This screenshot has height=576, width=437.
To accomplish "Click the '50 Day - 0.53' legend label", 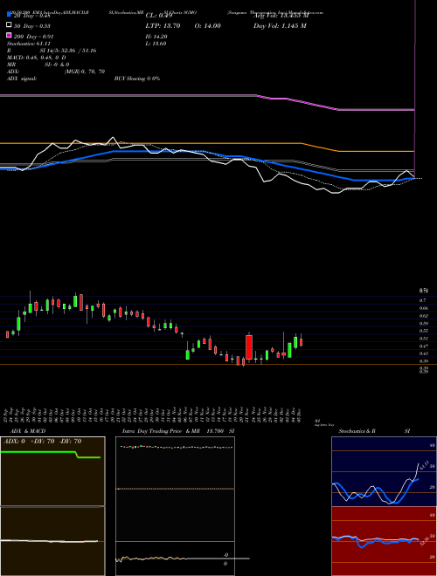I will point(32,25).
